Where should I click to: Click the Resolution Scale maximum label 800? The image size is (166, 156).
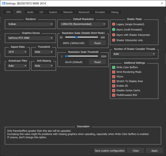coord(103,37)
